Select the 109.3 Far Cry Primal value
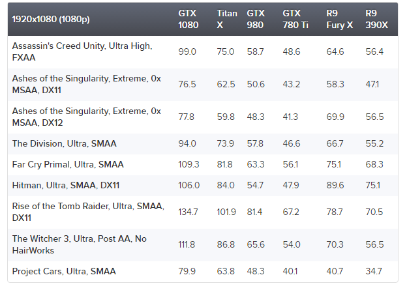Image resolution: width=407 pixels, height=288 pixels. click(188, 164)
